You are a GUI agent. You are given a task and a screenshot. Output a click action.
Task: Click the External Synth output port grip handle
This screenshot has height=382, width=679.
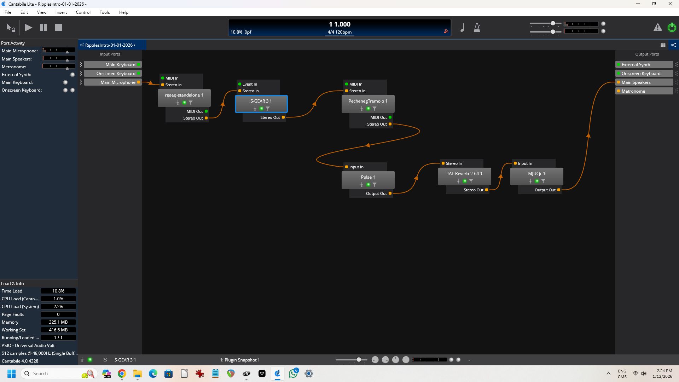click(x=676, y=64)
